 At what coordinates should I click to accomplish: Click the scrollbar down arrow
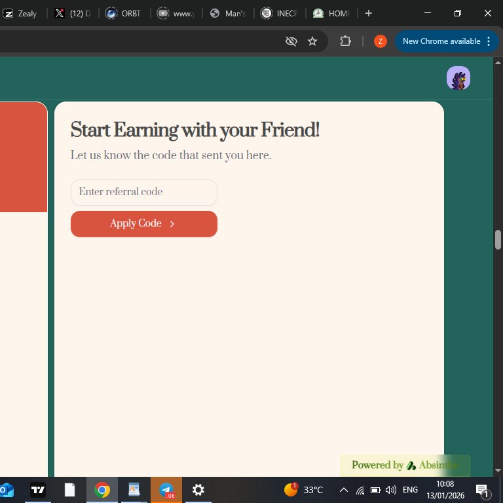coord(498,471)
